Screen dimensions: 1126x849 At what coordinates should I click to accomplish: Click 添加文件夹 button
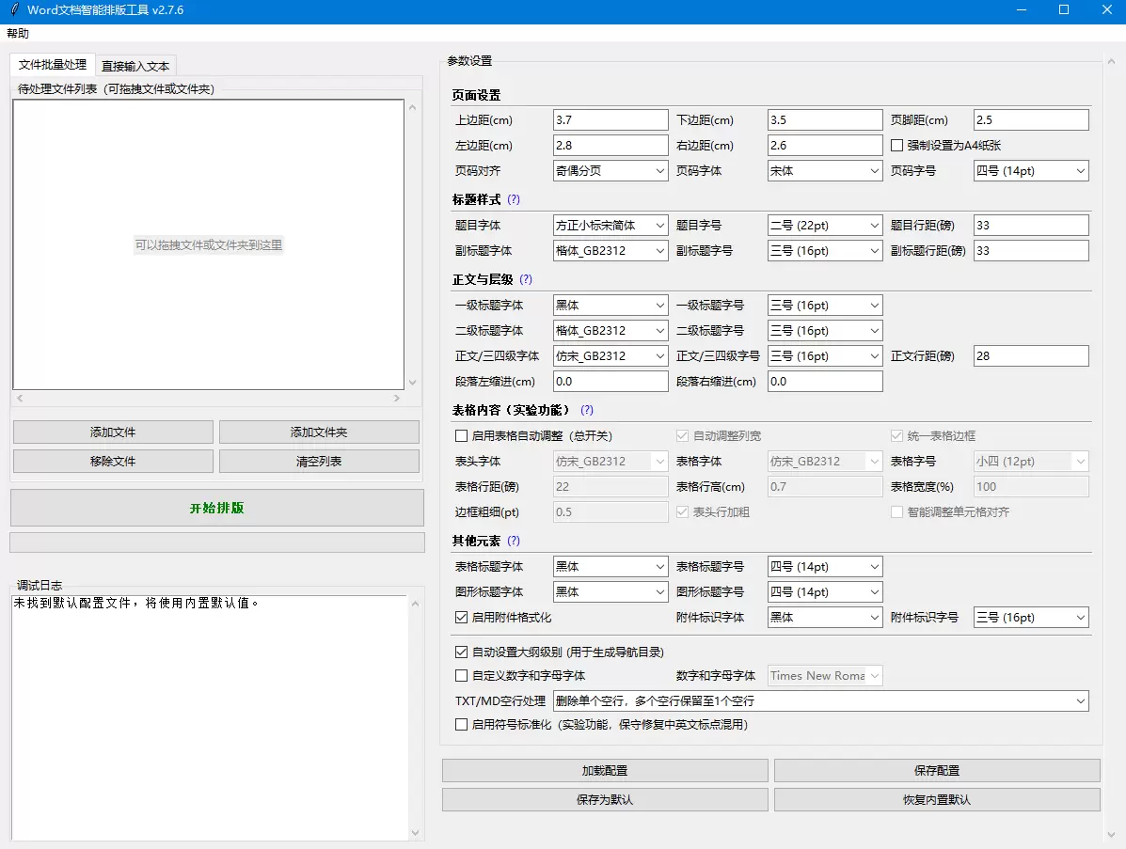pyautogui.click(x=319, y=432)
